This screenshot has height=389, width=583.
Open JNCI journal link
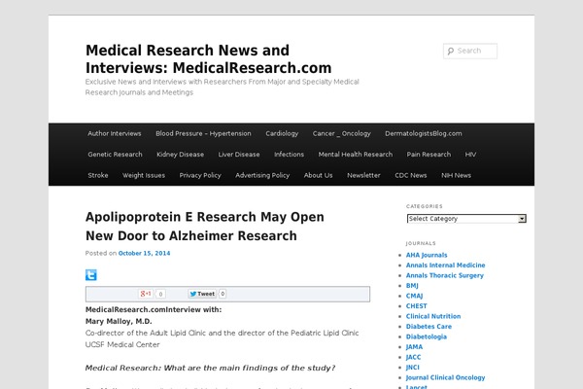(x=413, y=368)
